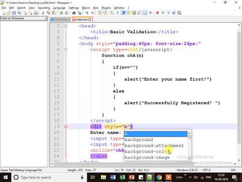Click the Copy toolbar icon

click(x=48, y=13)
